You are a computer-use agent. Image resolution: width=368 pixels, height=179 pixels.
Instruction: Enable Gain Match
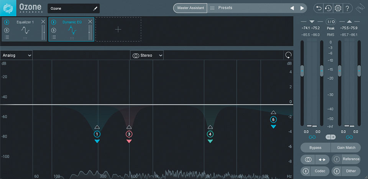click(x=346, y=148)
